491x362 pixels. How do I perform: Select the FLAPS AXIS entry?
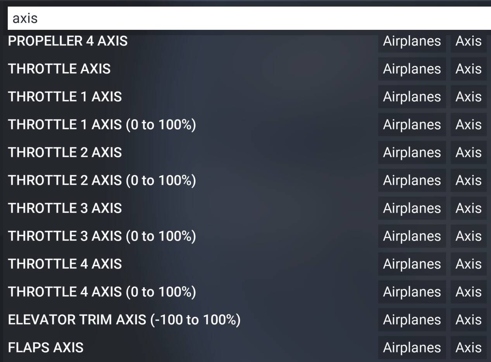point(46,348)
